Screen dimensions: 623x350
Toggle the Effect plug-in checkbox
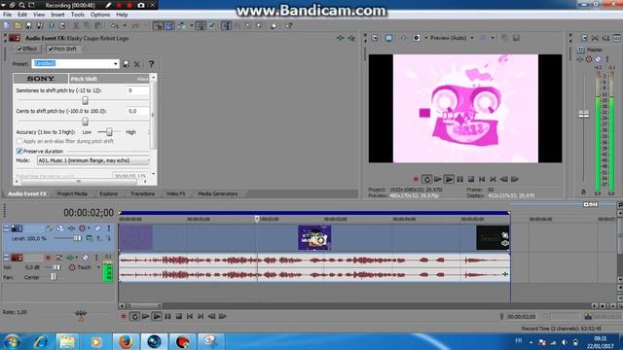point(19,49)
